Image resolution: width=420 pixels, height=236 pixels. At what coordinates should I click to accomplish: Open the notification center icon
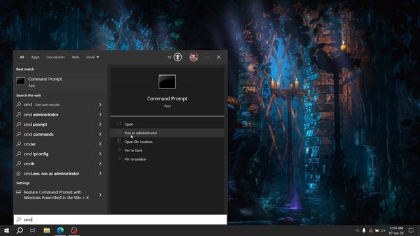click(x=411, y=230)
